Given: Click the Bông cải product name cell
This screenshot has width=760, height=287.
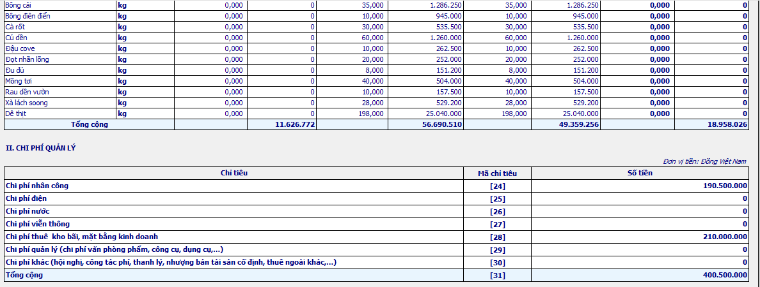Looking at the screenshot, I should (59, 4).
